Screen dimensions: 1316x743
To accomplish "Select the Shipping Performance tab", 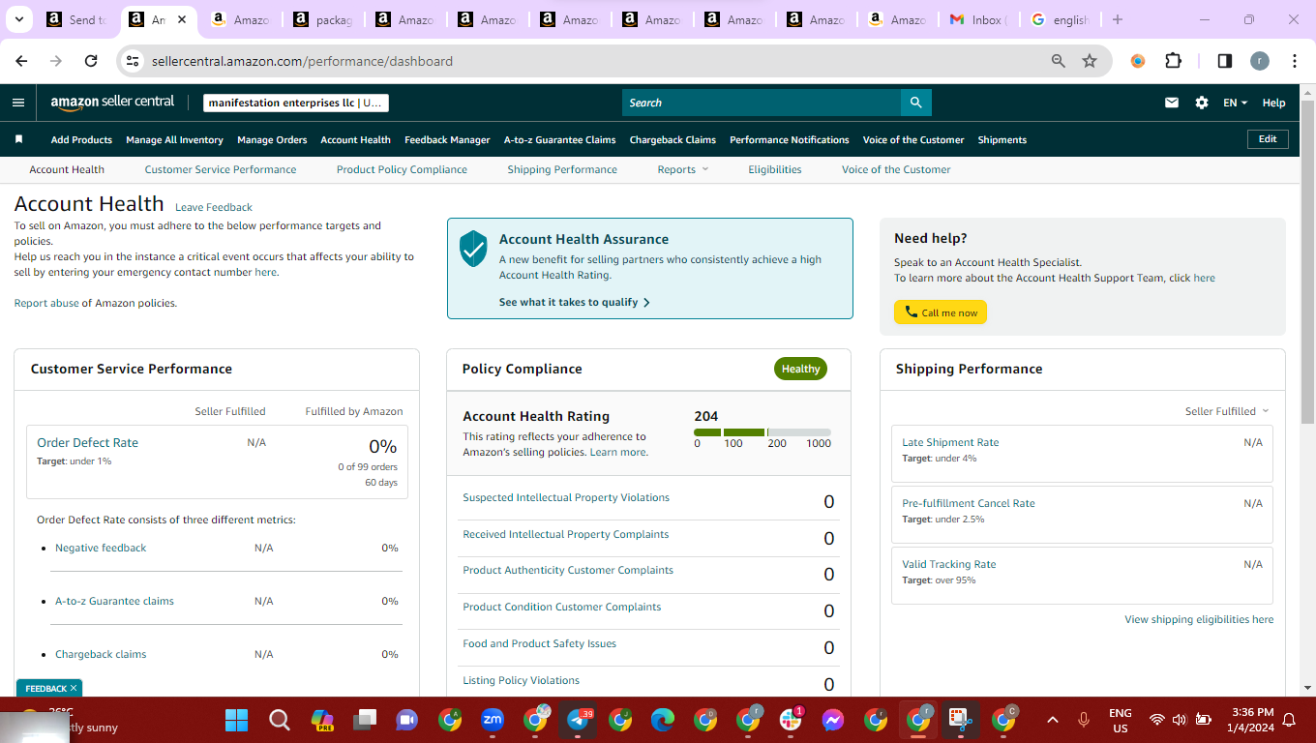I will (x=562, y=169).
